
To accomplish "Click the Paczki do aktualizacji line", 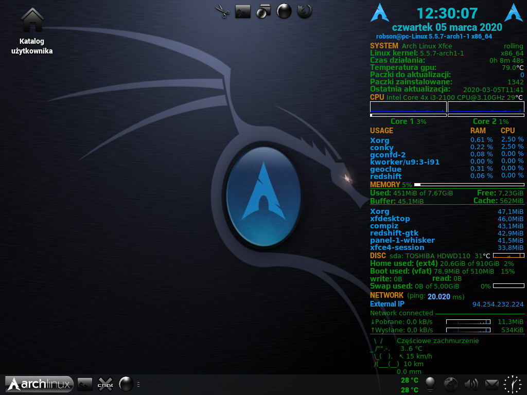I will 447,75.
